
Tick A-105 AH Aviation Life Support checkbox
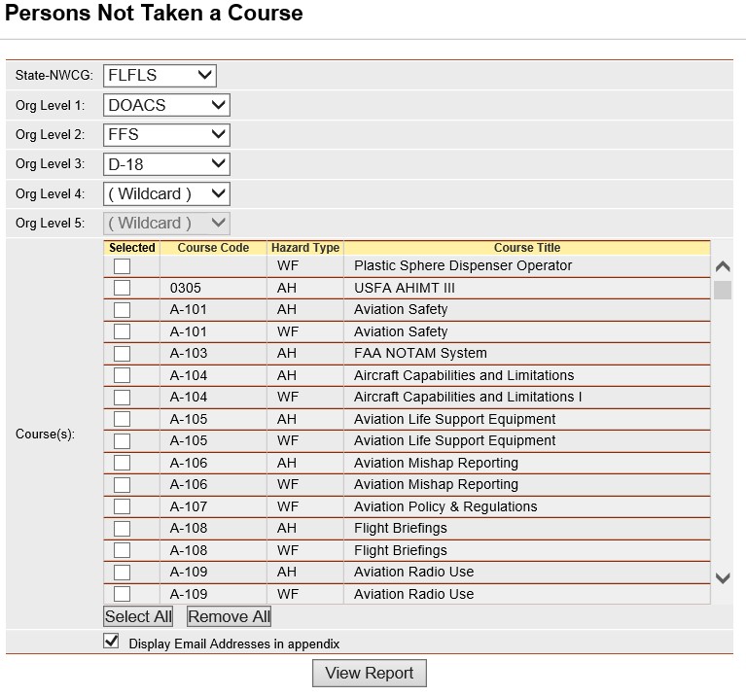(x=122, y=419)
